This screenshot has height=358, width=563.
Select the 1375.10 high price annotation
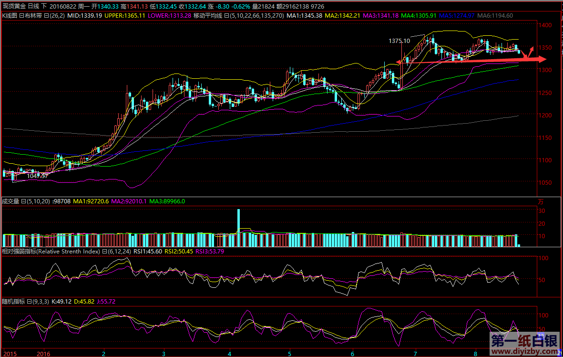coord(399,41)
